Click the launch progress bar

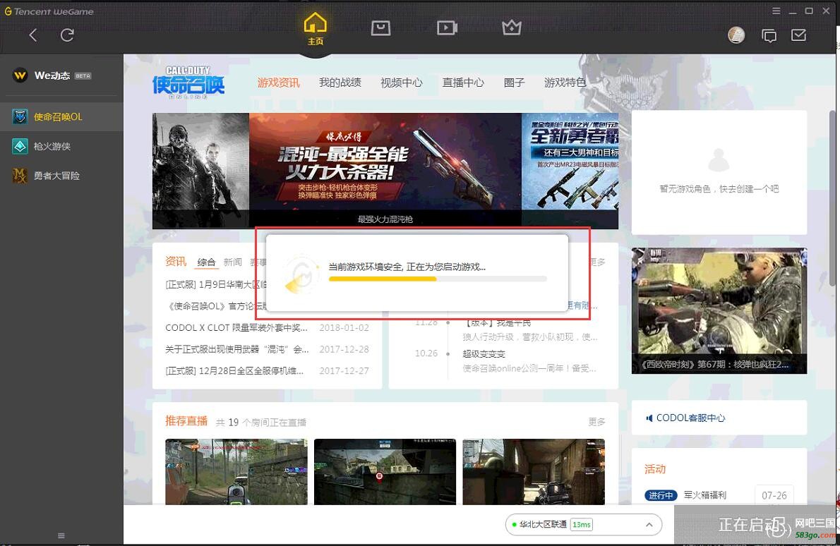click(438, 279)
